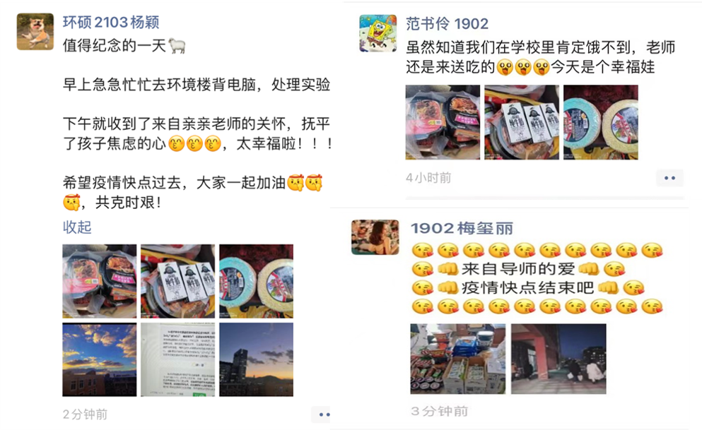The image size is (702, 430).
Task: Open the comment menu on 杨颖's post
Action: click(x=322, y=414)
